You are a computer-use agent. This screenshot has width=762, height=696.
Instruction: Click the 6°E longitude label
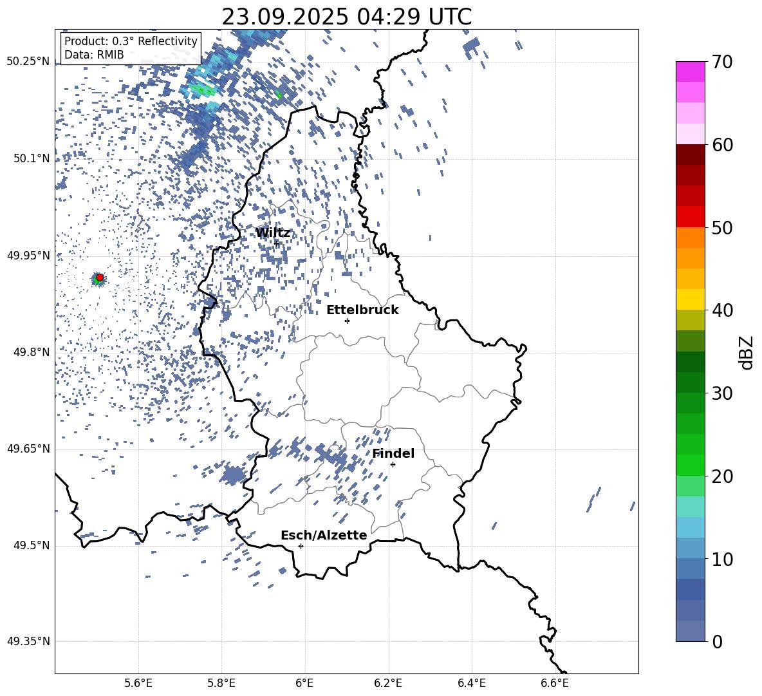click(x=304, y=683)
